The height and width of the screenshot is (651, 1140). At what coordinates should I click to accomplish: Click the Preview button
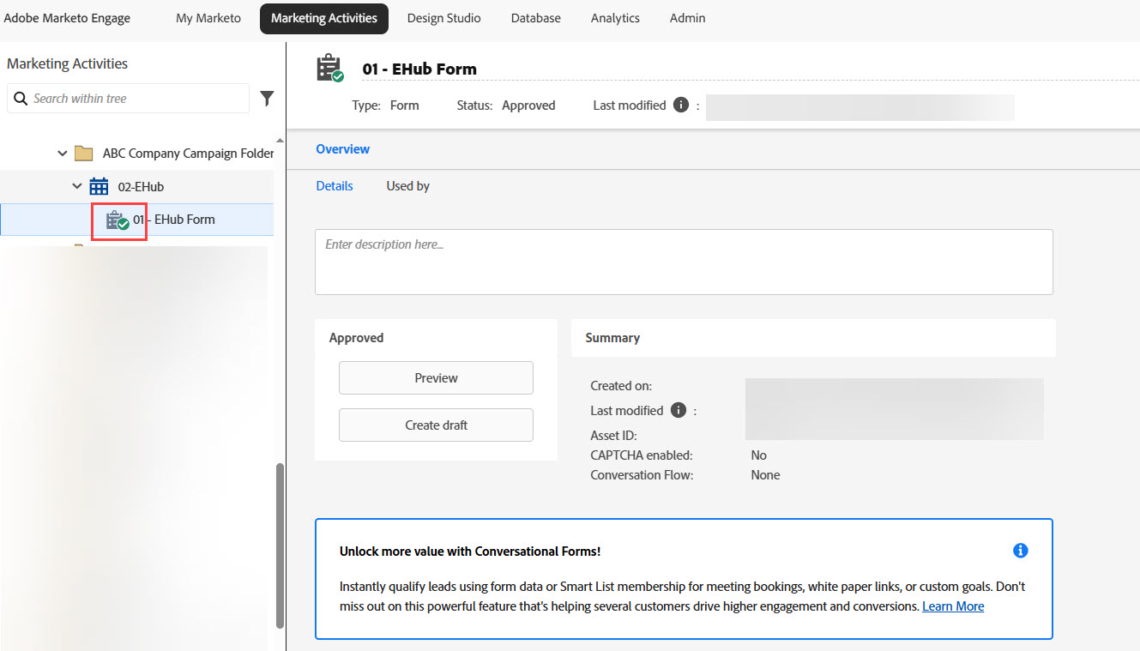436,378
